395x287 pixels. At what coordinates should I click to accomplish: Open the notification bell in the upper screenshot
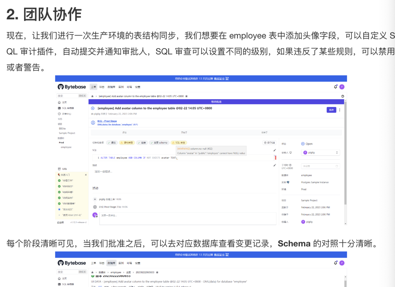click(335, 87)
